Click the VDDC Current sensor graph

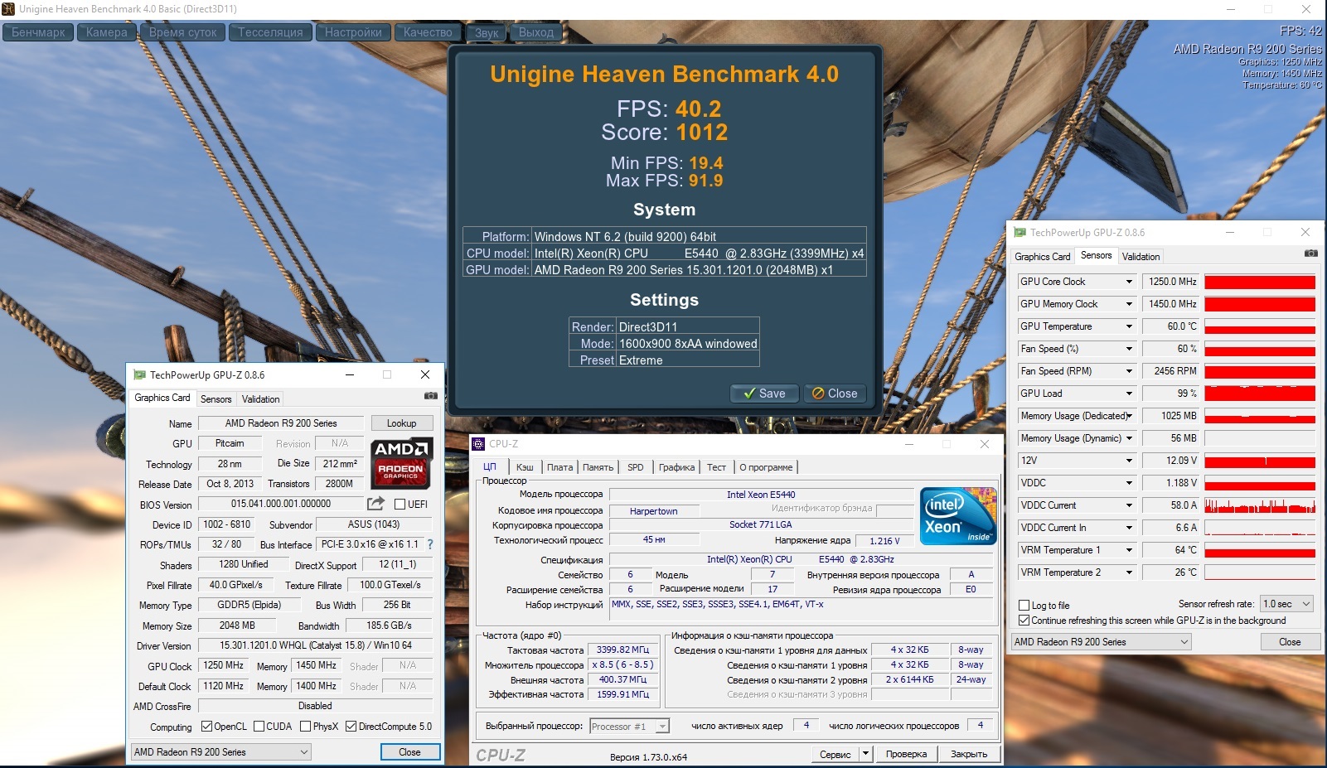[1260, 505]
